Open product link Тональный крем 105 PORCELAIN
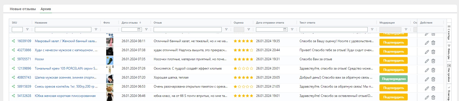Viewport: 459px width, 101px height. 66,68
